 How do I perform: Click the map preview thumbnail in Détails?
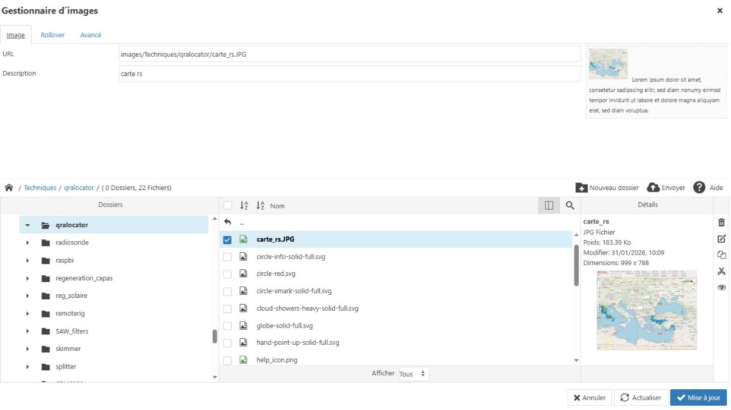[647, 310]
